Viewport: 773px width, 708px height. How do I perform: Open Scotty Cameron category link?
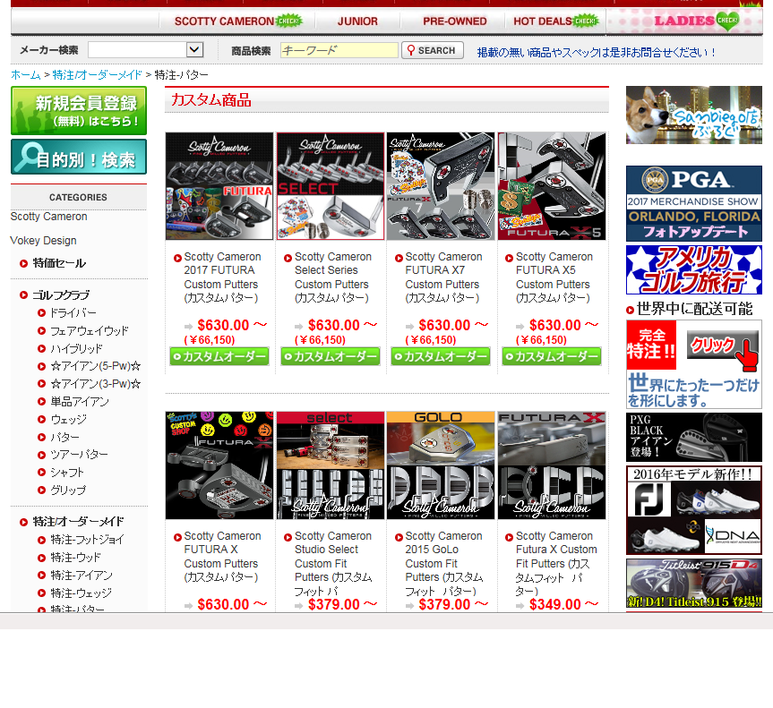pos(48,217)
